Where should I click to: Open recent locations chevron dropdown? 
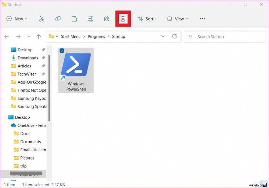tap(29, 36)
